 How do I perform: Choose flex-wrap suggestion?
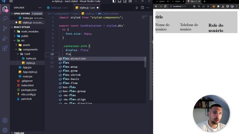coord(101,67)
